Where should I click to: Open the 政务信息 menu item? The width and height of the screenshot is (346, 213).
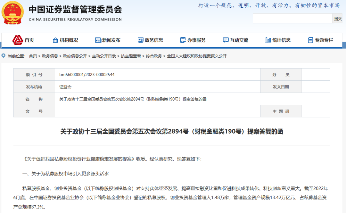click(x=154, y=40)
